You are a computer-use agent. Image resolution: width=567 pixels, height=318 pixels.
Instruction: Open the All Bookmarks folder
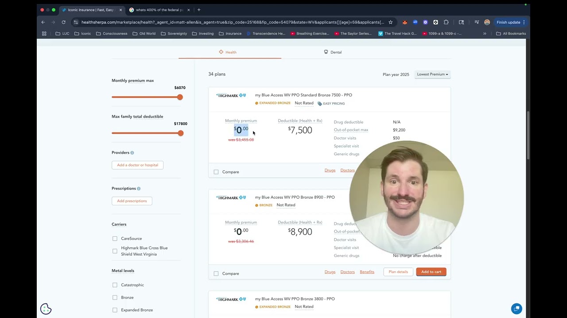511,34
